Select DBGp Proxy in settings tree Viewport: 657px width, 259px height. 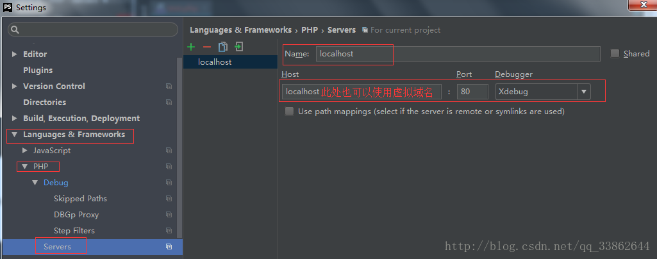tap(76, 215)
